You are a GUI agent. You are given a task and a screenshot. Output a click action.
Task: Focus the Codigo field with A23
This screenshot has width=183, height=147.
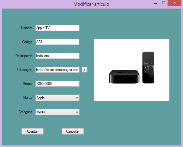[57, 42]
